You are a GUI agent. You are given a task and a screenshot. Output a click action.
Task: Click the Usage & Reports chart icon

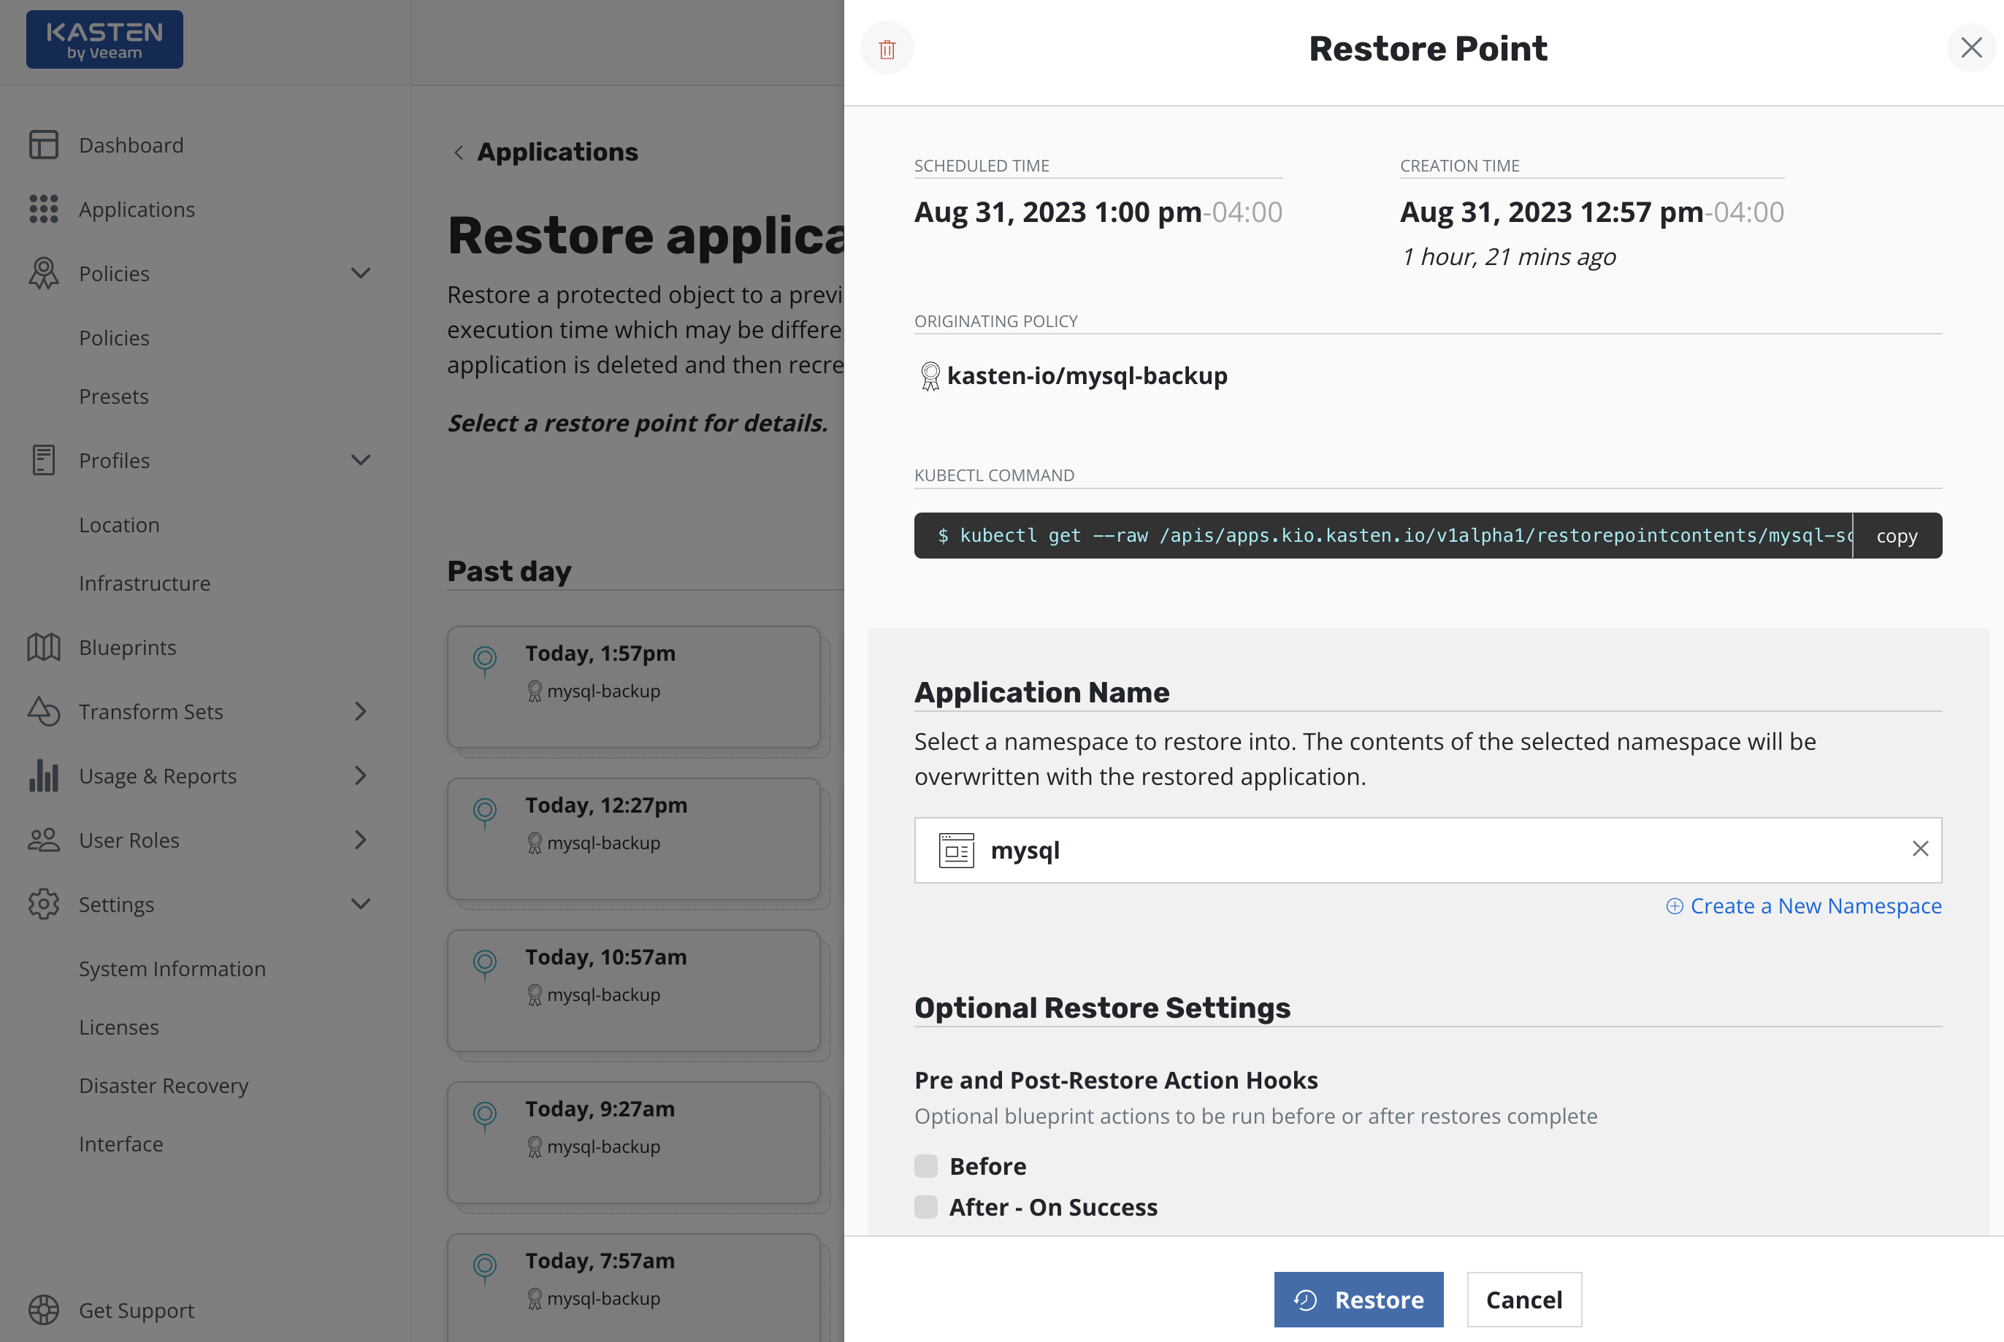tap(44, 775)
